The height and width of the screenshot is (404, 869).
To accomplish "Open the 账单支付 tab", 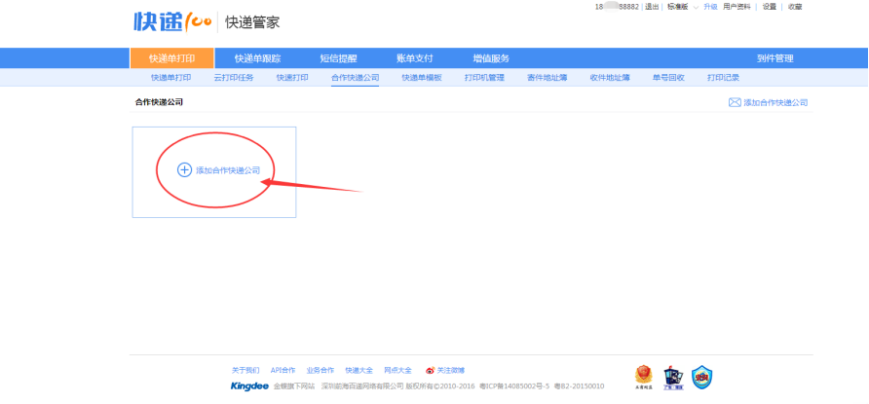I will pos(413,58).
